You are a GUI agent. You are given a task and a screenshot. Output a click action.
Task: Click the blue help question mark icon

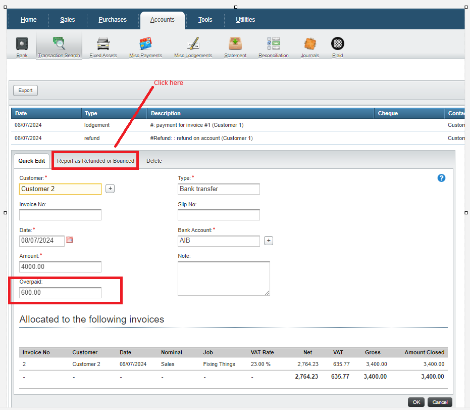pyautogui.click(x=441, y=178)
